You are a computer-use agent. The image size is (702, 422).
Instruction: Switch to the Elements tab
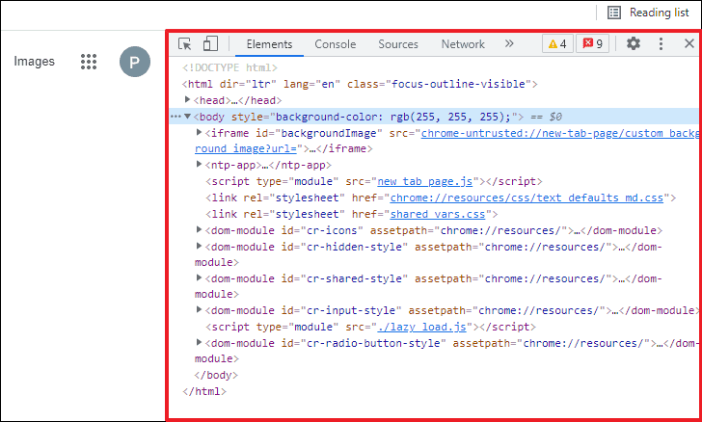269,44
